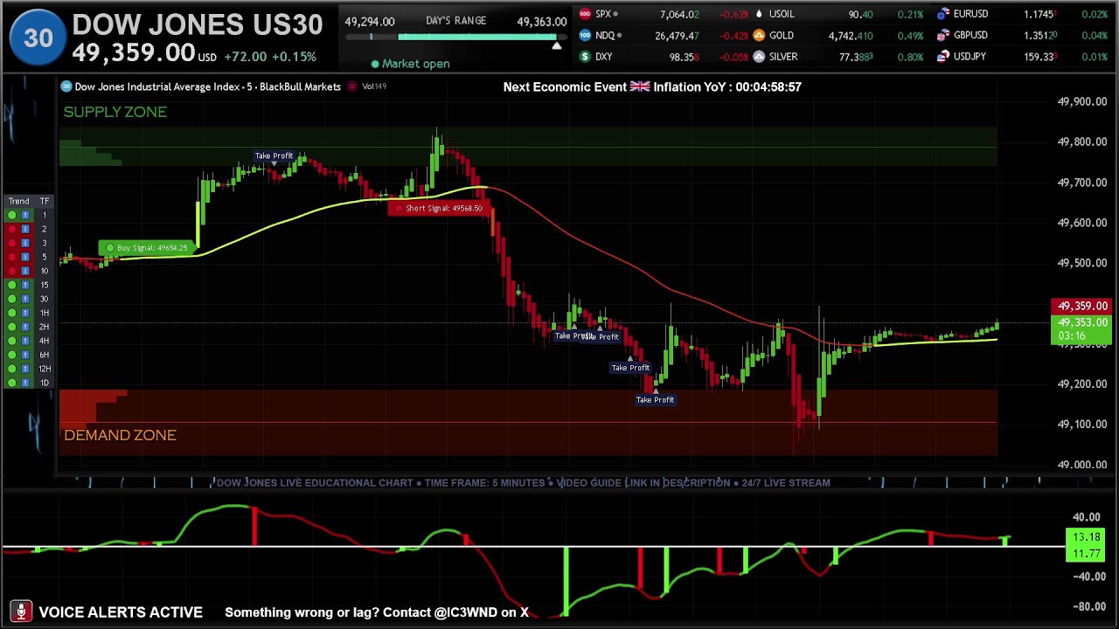Click the green Buy Signal label
The image size is (1119, 629).
[x=146, y=248]
